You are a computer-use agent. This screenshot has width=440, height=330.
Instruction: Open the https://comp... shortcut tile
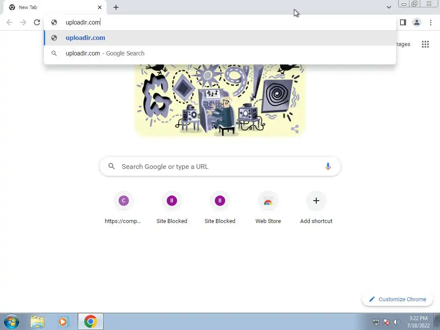pyautogui.click(x=123, y=208)
